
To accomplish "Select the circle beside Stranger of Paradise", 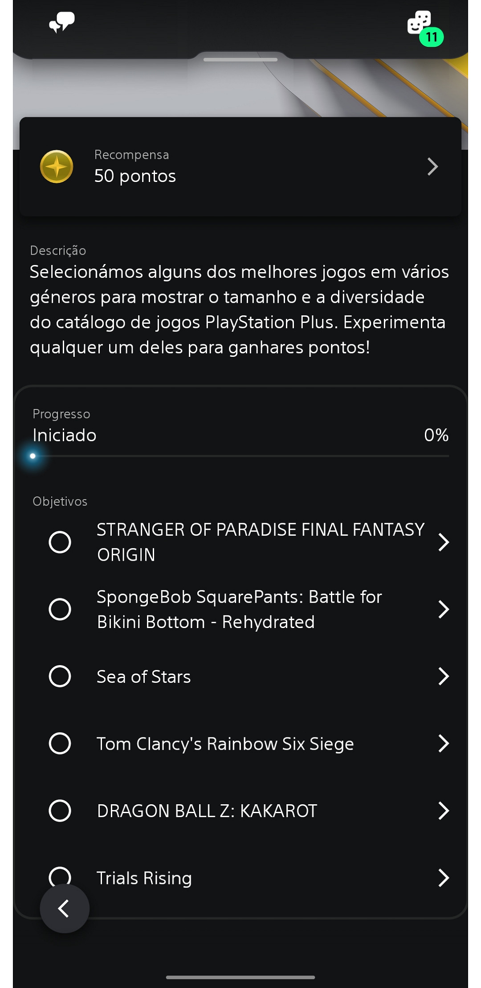I will click(60, 542).
